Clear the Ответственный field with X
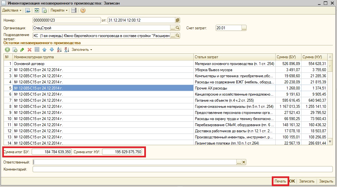 pos(244,162)
